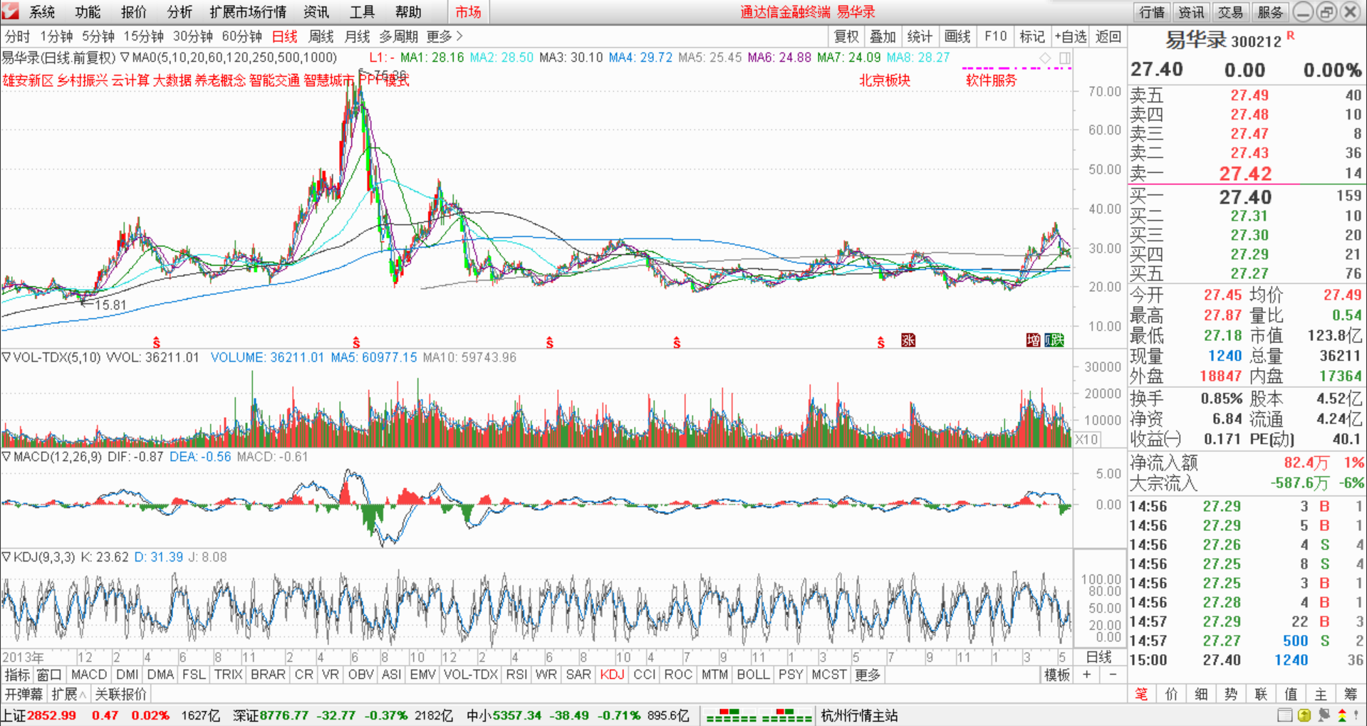Viewport: 1367px width, 726px height.
Task: Open the 扩展市场行情 menu
Action: click(x=248, y=12)
